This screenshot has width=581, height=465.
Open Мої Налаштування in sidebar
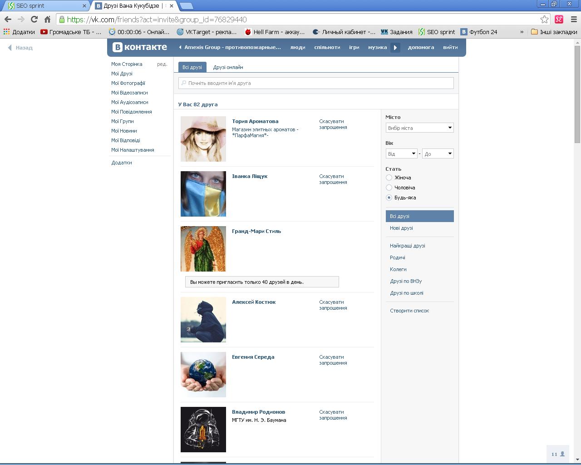click(133, 150)
